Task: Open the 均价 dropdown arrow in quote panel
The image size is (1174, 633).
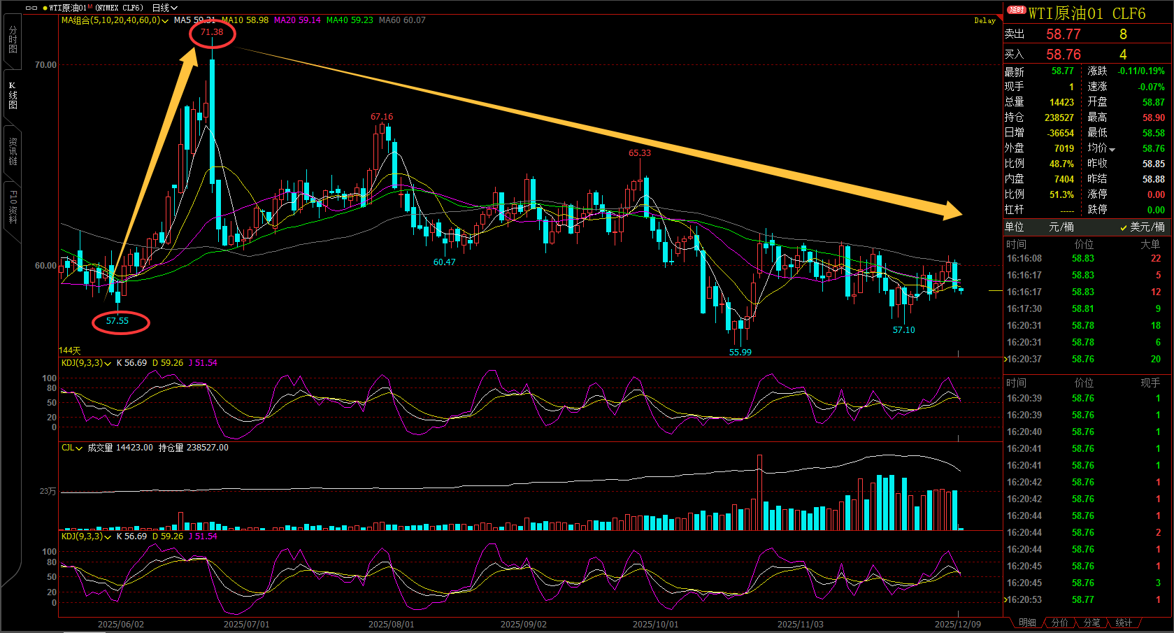Action: tap(1112, 149)
